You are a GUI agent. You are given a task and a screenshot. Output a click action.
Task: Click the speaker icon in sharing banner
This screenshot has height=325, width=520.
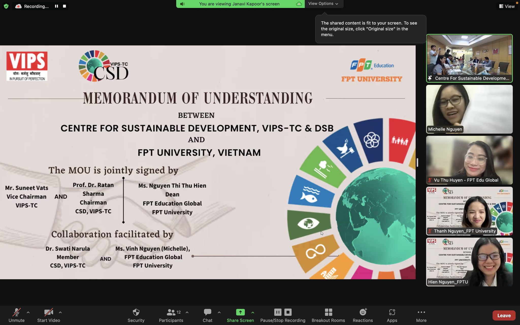click(x=182, y=4)
